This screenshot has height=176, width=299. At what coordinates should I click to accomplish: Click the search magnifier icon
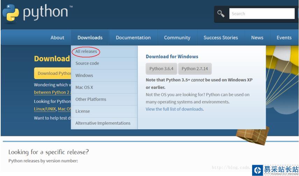[221, 14]
